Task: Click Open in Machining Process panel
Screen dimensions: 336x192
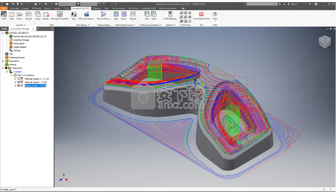Action: [124, 16]
